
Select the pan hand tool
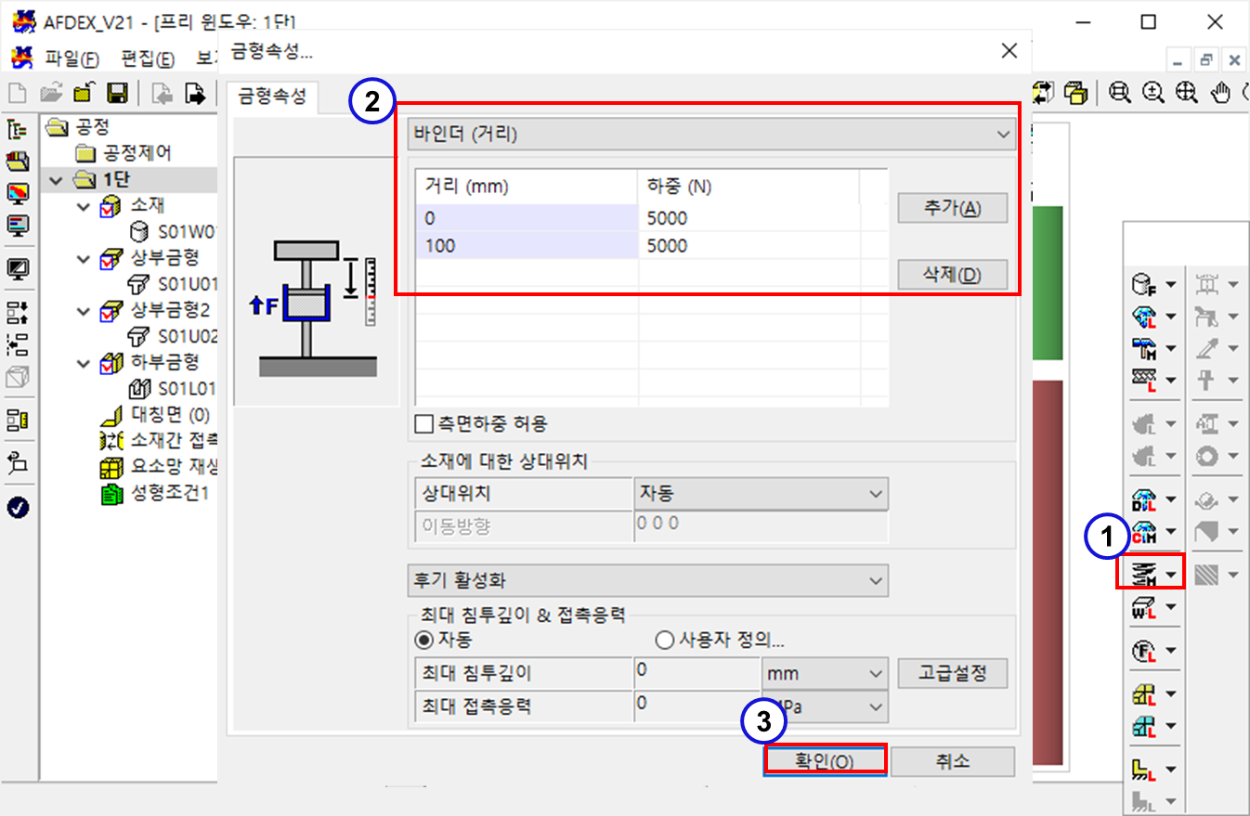point(1222,92)
